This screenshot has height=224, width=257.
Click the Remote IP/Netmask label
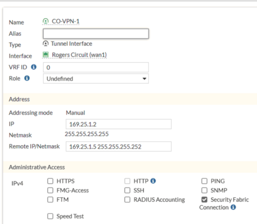(34, 146)
